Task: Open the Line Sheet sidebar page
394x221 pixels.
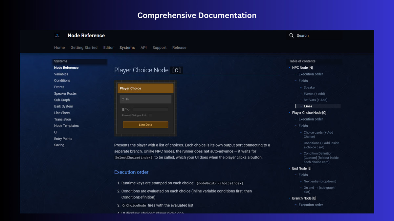Action: point(62,113)
